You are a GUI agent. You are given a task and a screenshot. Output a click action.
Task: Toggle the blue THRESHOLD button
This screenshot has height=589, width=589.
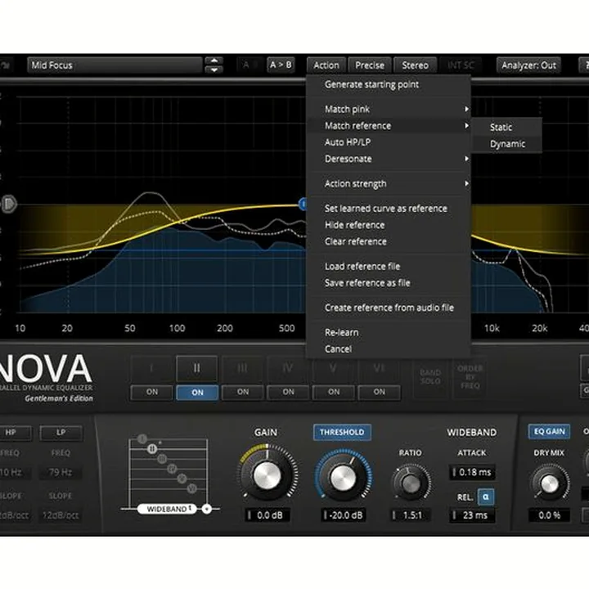[x=342, y=433]
